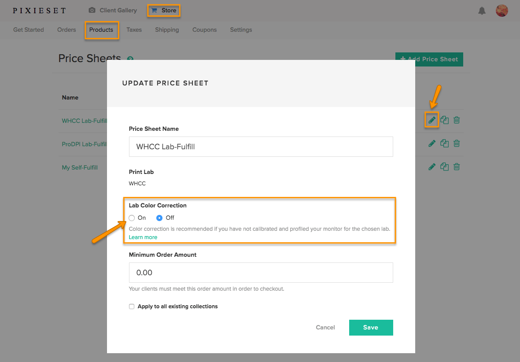Duplicate the WHCC Lab-Fulfill price sheet
This screenshot has width=520, height=362.
444,120
